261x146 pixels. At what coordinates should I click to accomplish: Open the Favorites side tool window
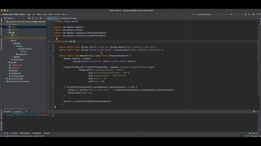tap(1, 126)
